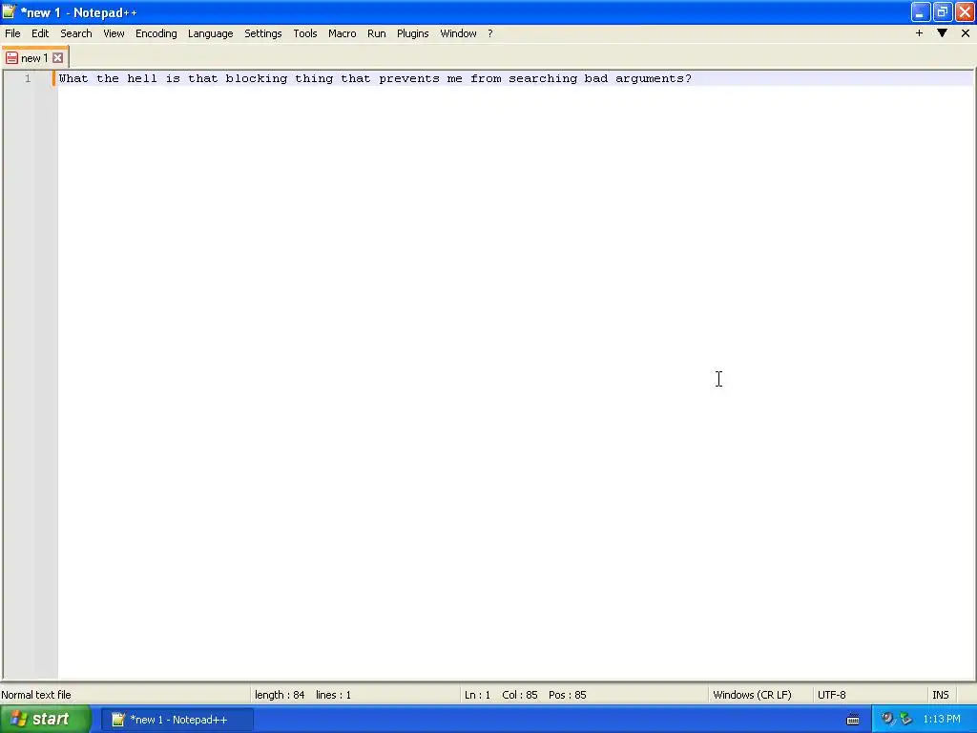The width and height of the screenshot is (977, 733).
Task: Click the second system tray network icon
Action: pyautogui.click(x=906, y=720)
